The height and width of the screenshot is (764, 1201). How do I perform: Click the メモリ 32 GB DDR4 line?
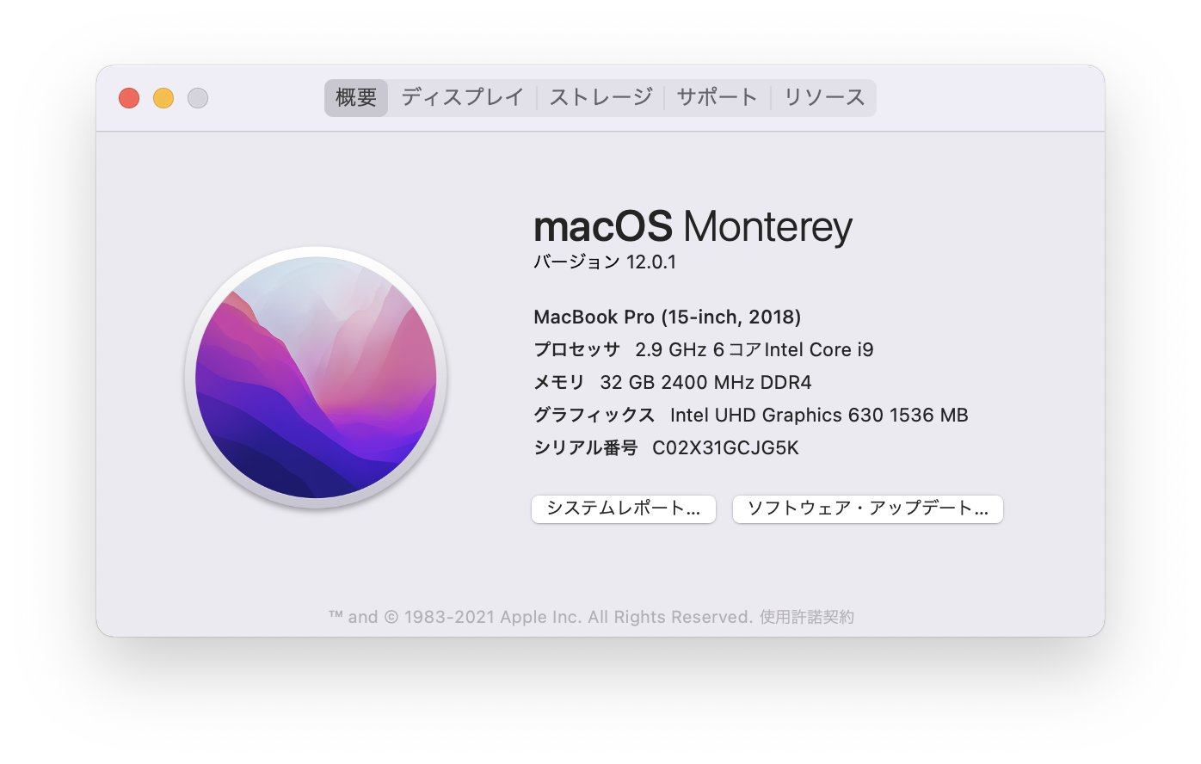673,382
